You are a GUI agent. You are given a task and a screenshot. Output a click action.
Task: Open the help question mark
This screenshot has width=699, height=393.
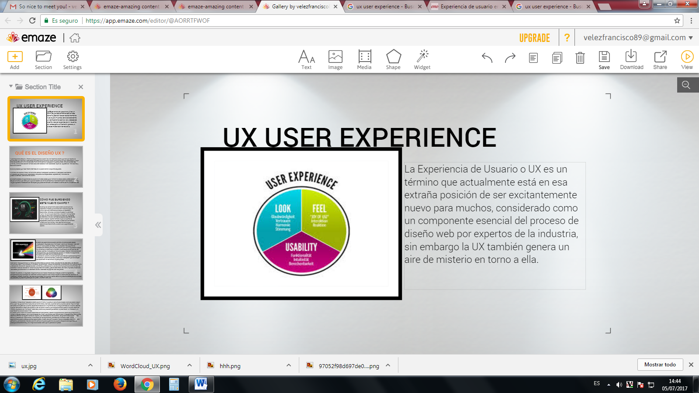tap(567, 38)
